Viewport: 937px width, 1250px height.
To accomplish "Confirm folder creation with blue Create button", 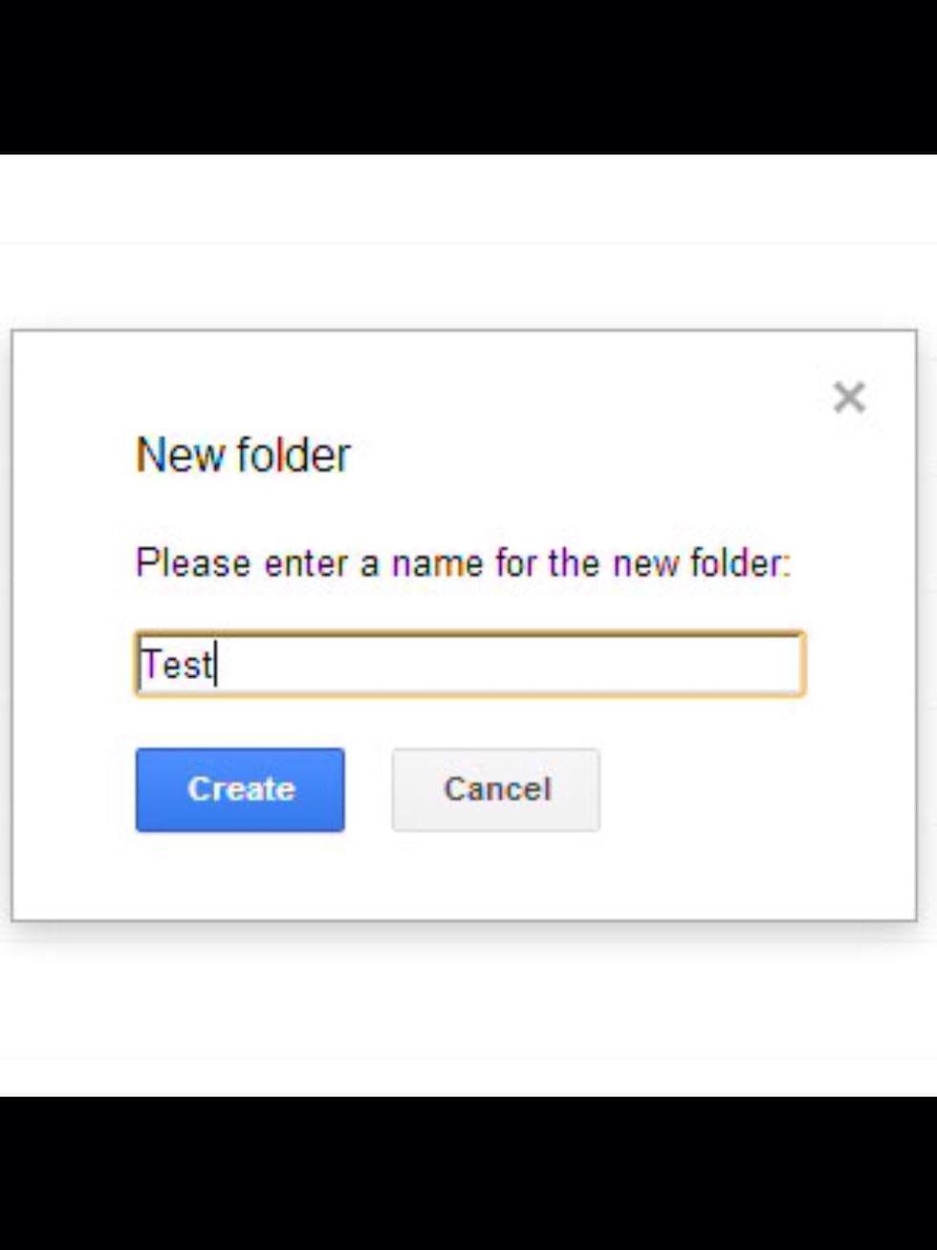I will (x=240, y=789).
